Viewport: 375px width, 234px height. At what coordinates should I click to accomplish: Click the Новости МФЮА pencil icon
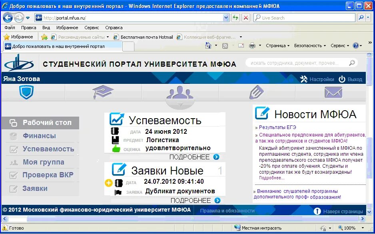click(x=262, y=113)
